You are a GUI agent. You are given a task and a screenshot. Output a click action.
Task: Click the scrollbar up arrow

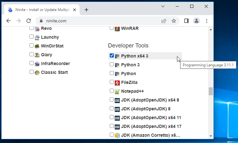coord(211,30)
